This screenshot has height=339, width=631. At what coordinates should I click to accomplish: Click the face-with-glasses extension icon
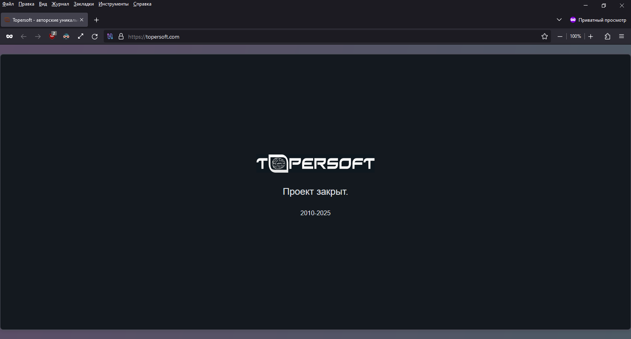point(66,36)
